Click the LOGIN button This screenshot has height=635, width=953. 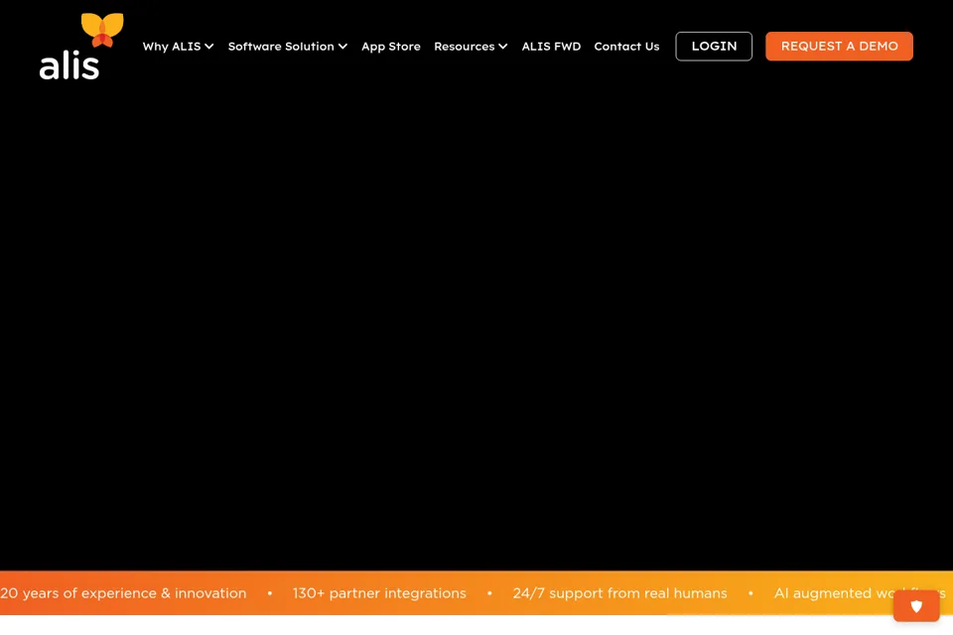point(714,47)
